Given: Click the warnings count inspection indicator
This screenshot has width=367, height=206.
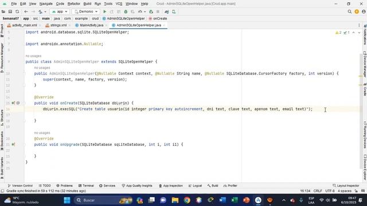Looking at the screenshot, I should pyautogui.click(x=338, y=33).
